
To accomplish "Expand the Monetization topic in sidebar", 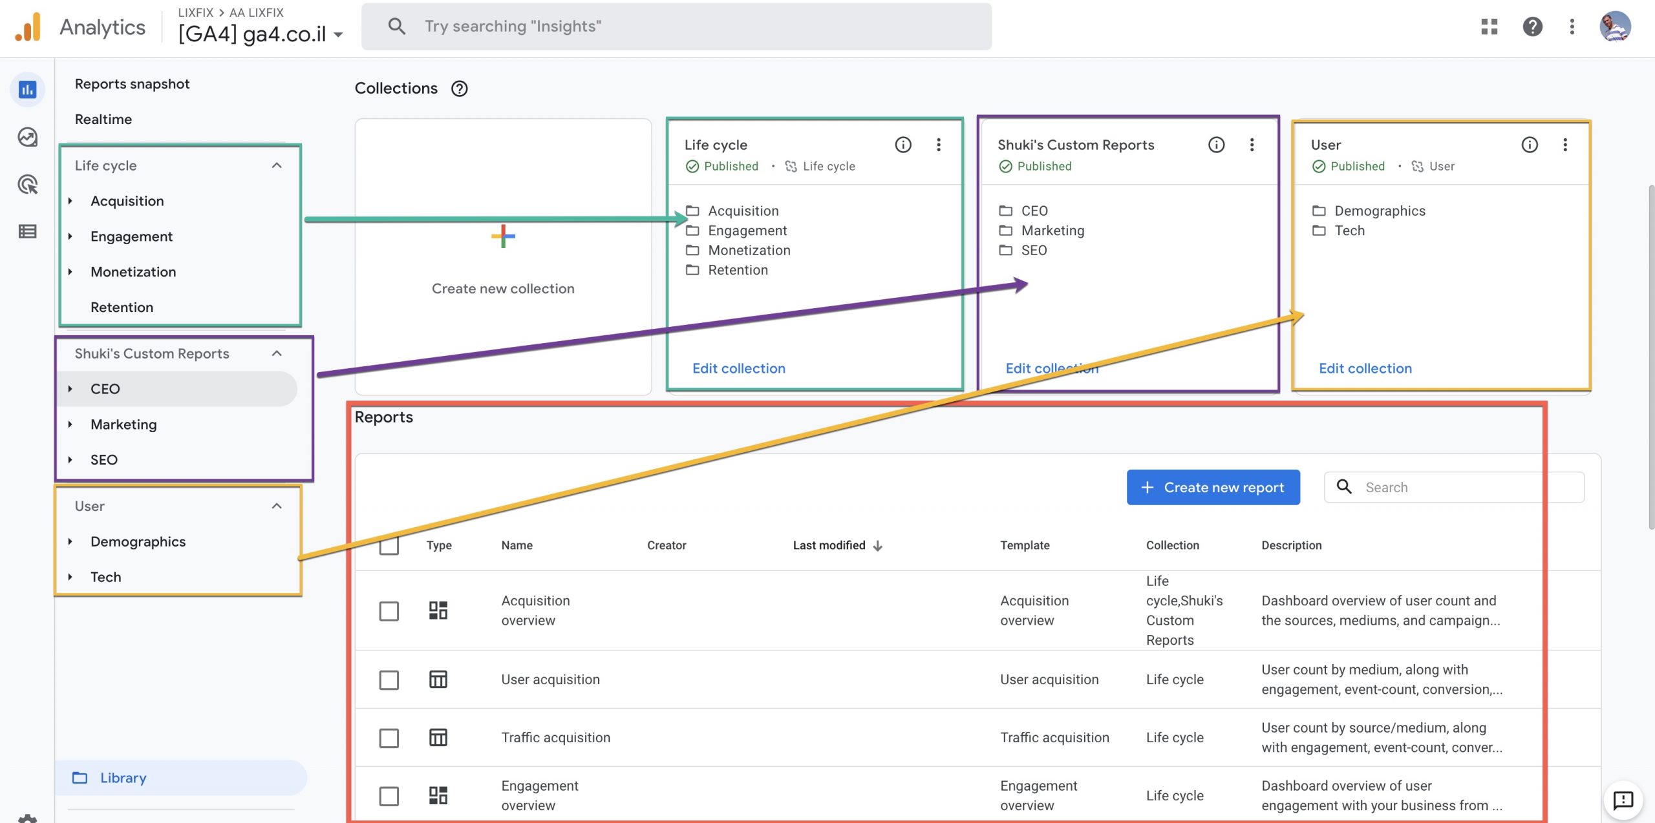I will (70, 272).
